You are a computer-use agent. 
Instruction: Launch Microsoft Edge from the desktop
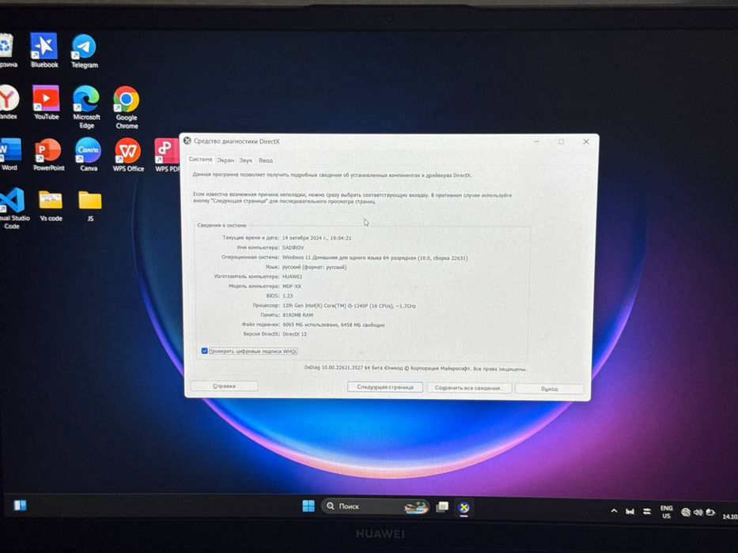[86, 107]
